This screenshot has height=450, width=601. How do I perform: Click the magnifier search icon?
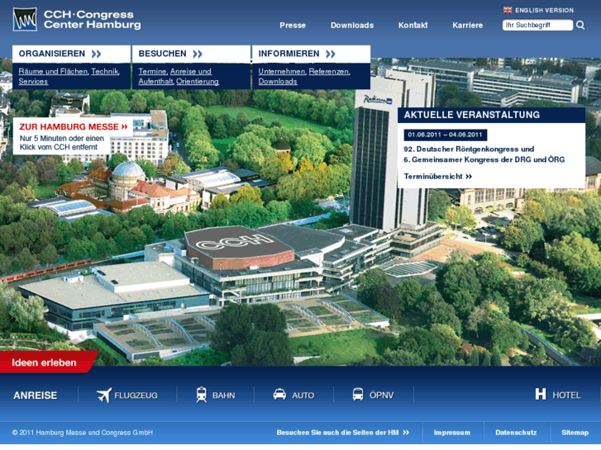coord(580,26)
